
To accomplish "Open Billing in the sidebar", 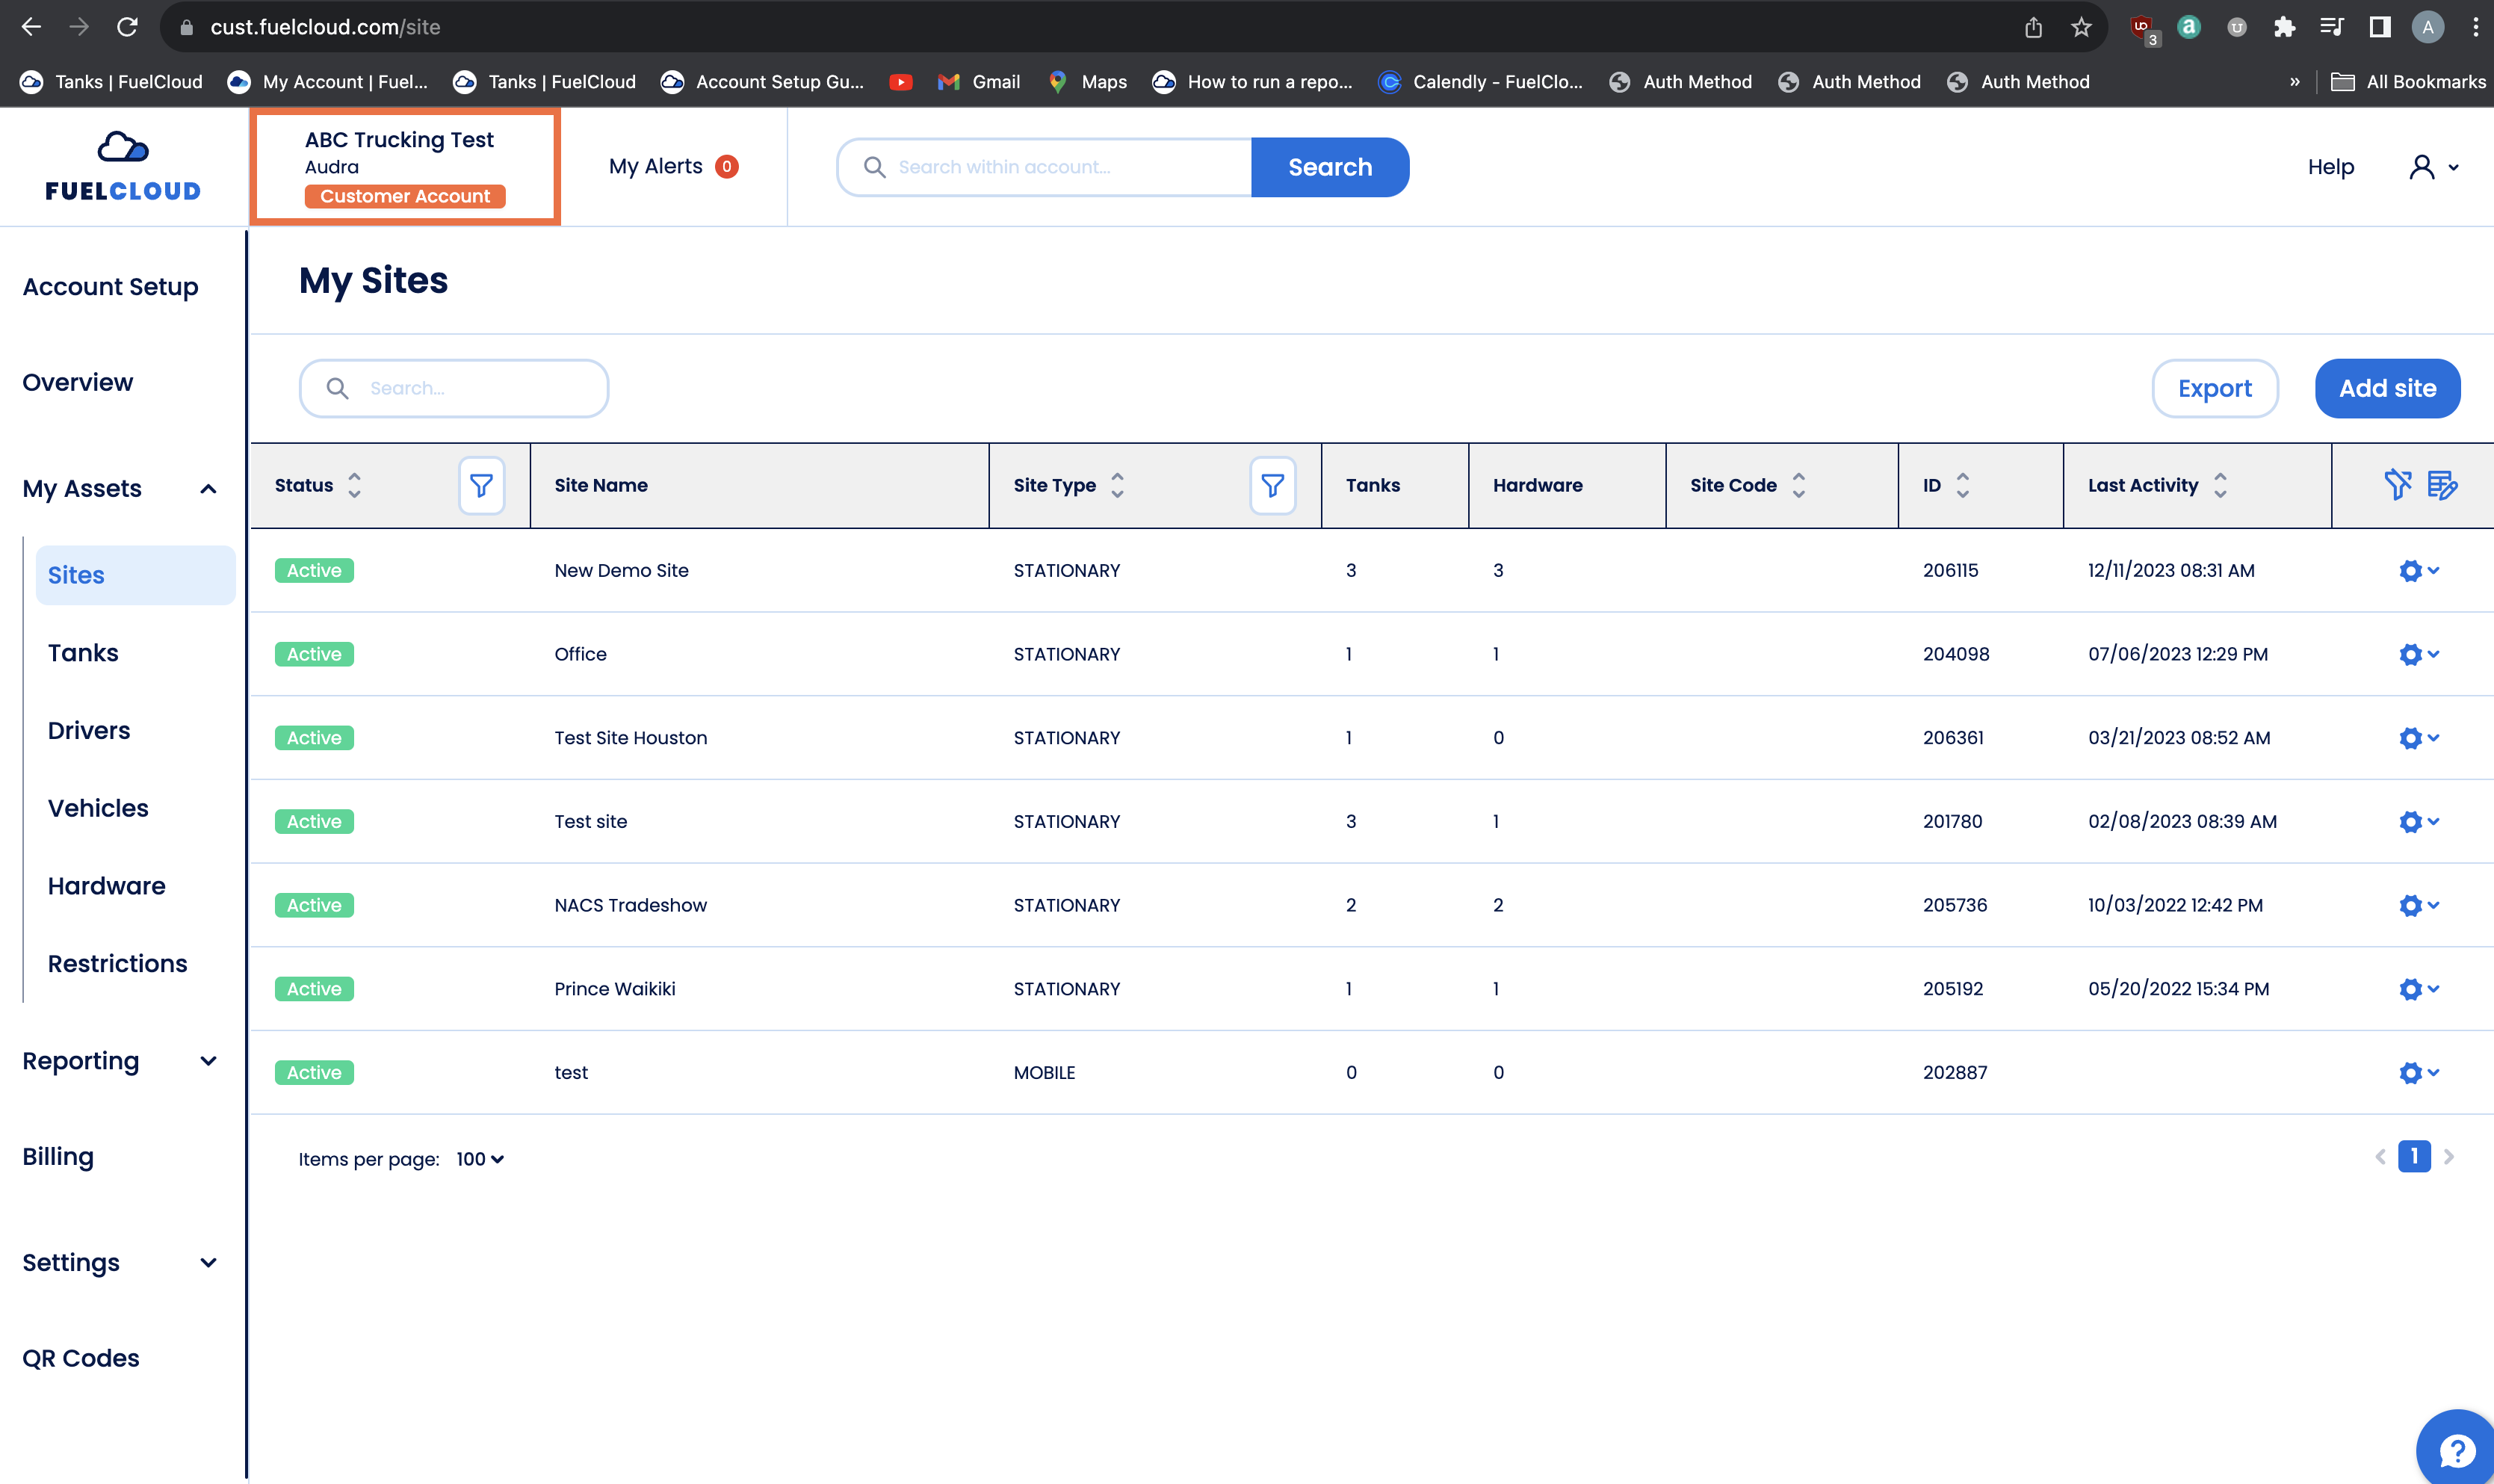I will 58,1157.
